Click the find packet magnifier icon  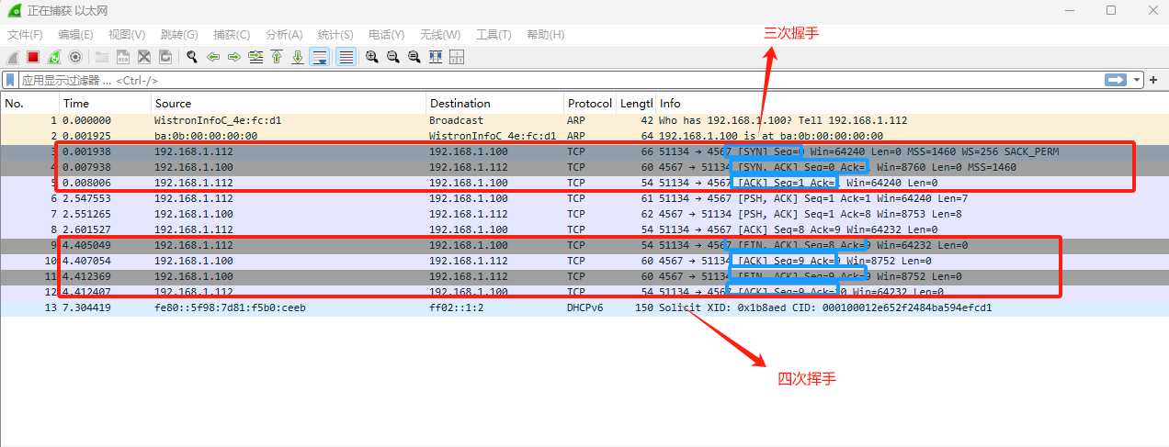click(192, 57)
